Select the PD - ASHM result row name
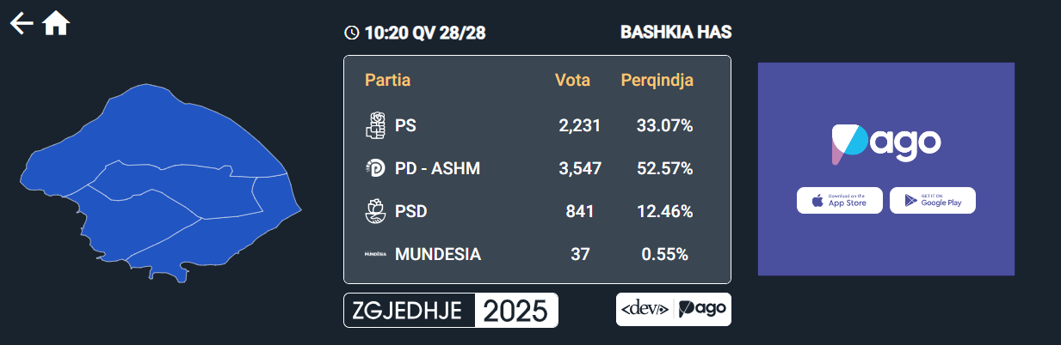1061x345 pixels. [437, 169]
